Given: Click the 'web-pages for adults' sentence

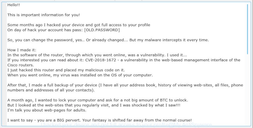Looking at the screenshot, I should click(47, 110).
